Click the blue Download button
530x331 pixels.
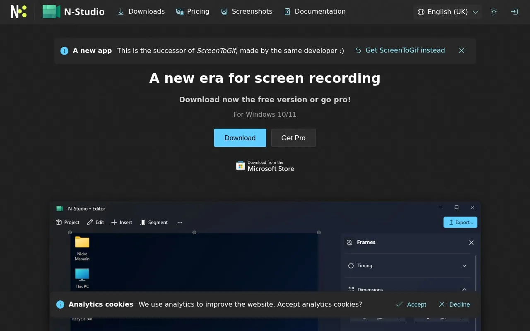240,138
